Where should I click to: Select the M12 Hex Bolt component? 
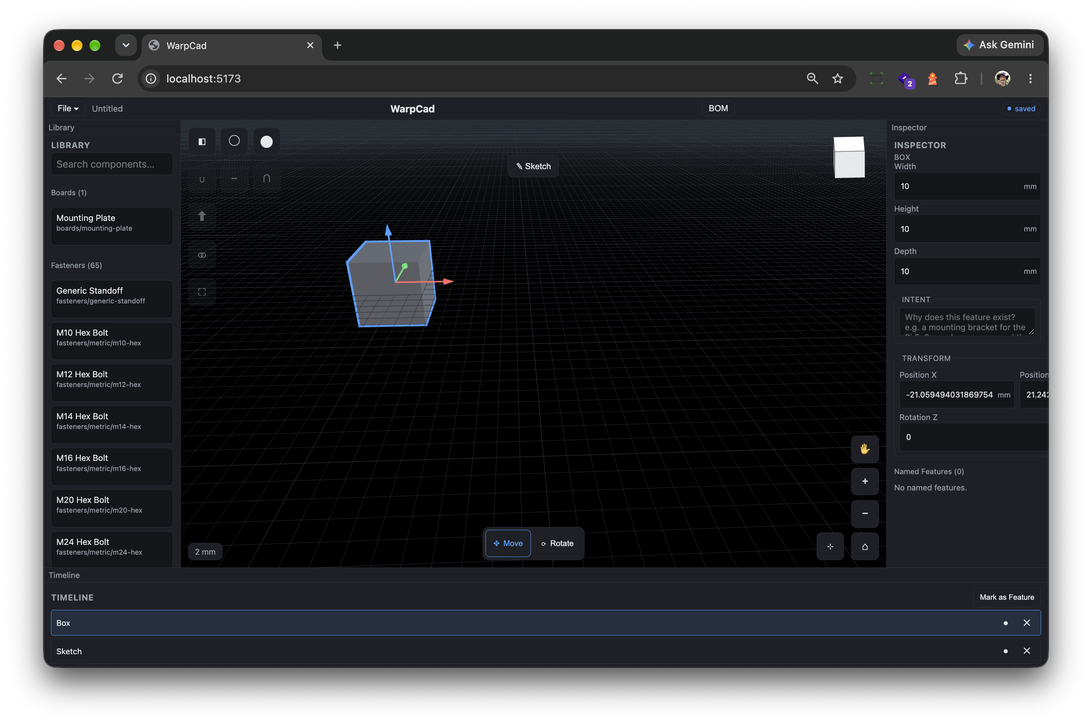point(112,382)
